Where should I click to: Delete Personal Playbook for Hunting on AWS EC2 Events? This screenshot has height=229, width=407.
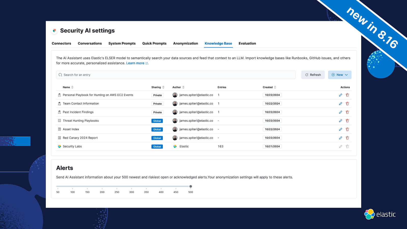347,95
